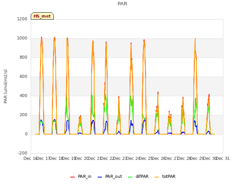The image size is (246, 184).
Task: Toggle the difPAR legend entry
Action: (x=138, y=176)
